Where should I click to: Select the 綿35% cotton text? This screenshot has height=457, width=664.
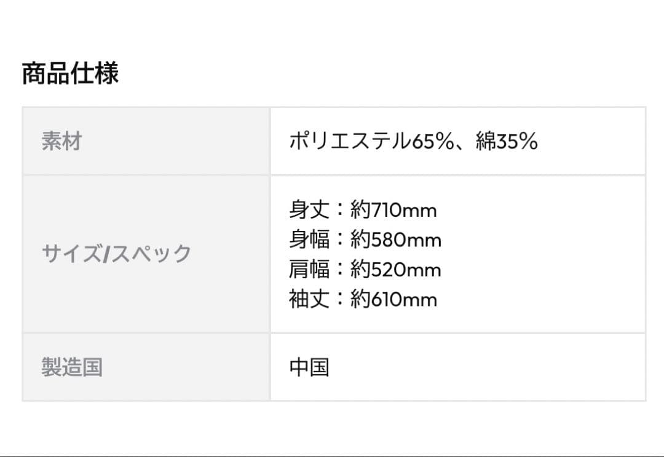[507, 142]
